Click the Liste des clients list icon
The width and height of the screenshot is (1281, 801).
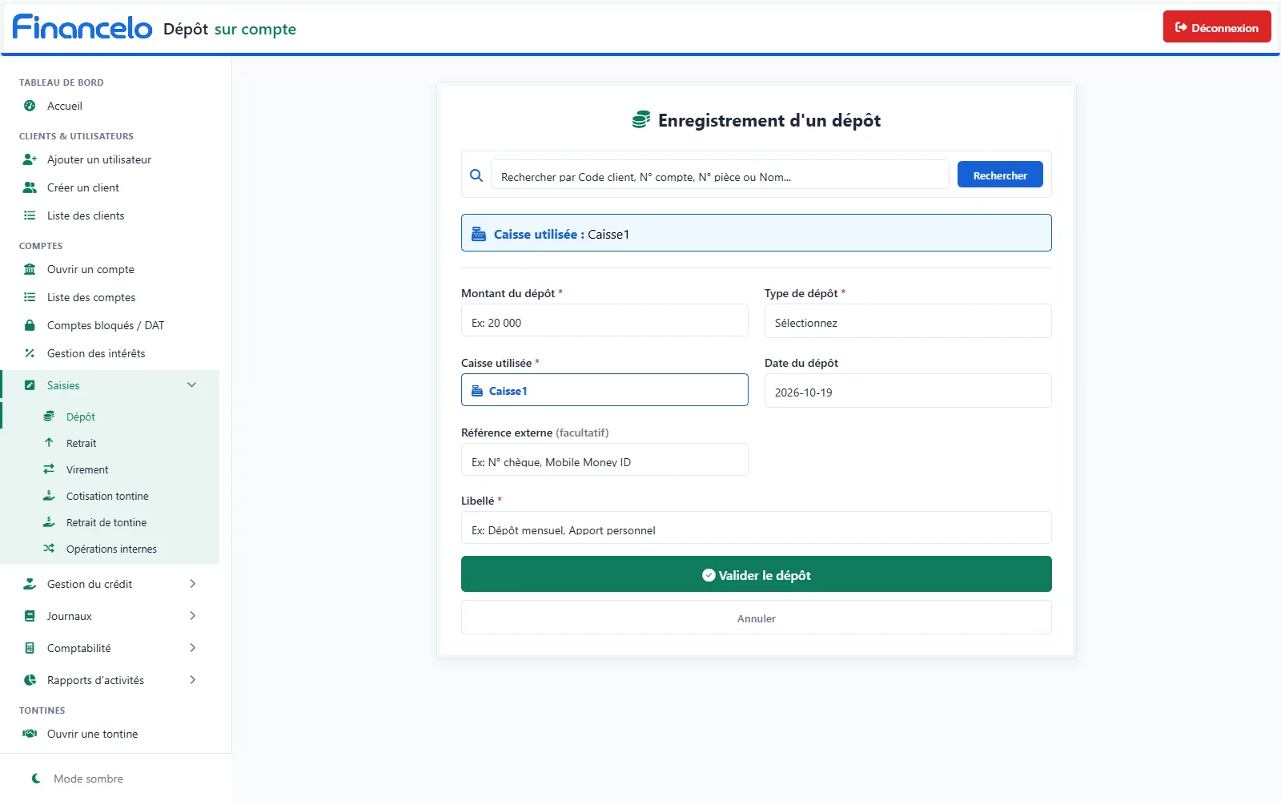[x=30, y=215]
